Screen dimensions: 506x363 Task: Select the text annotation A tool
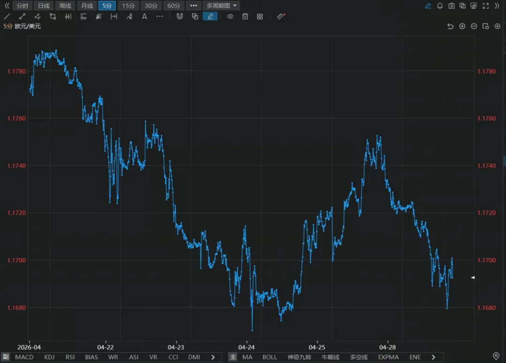[x=145, y=16]
